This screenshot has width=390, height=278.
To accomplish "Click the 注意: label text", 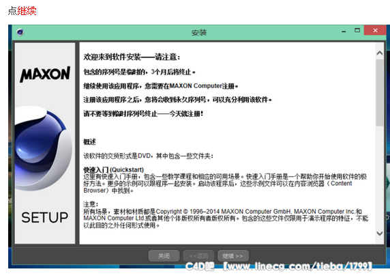I will (91, 204).
